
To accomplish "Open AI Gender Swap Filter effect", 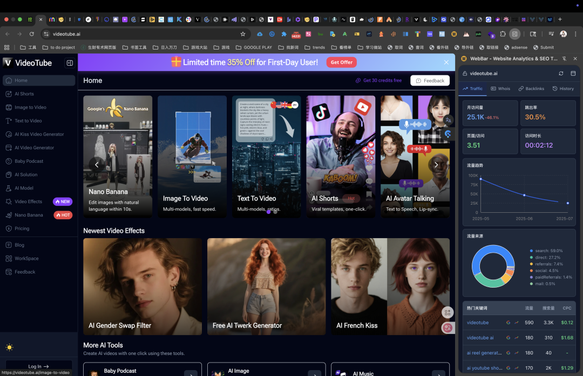I will [143, 287].
